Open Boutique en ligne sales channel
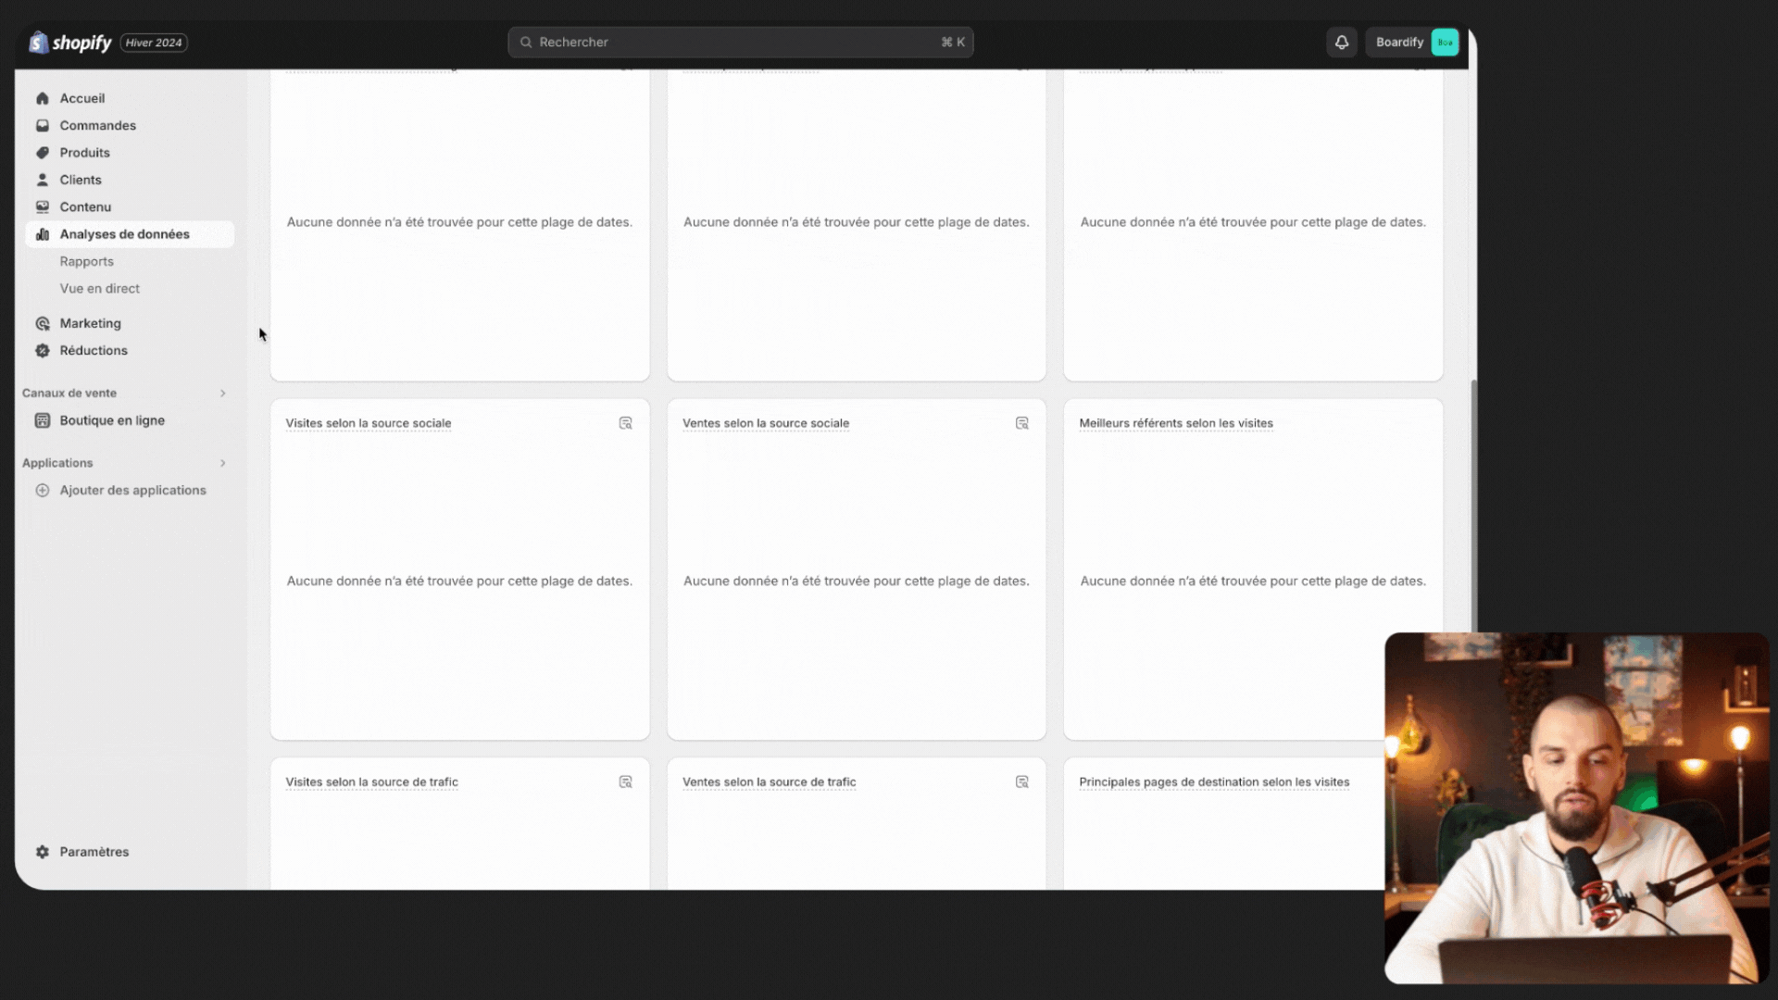This screenshot has height=1000, width=1778. [x=111, y=420]
